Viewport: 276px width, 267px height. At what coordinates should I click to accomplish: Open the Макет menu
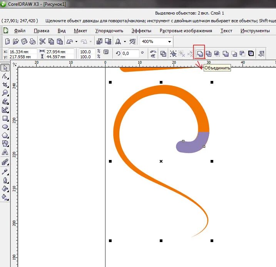(x=80, y=31)
